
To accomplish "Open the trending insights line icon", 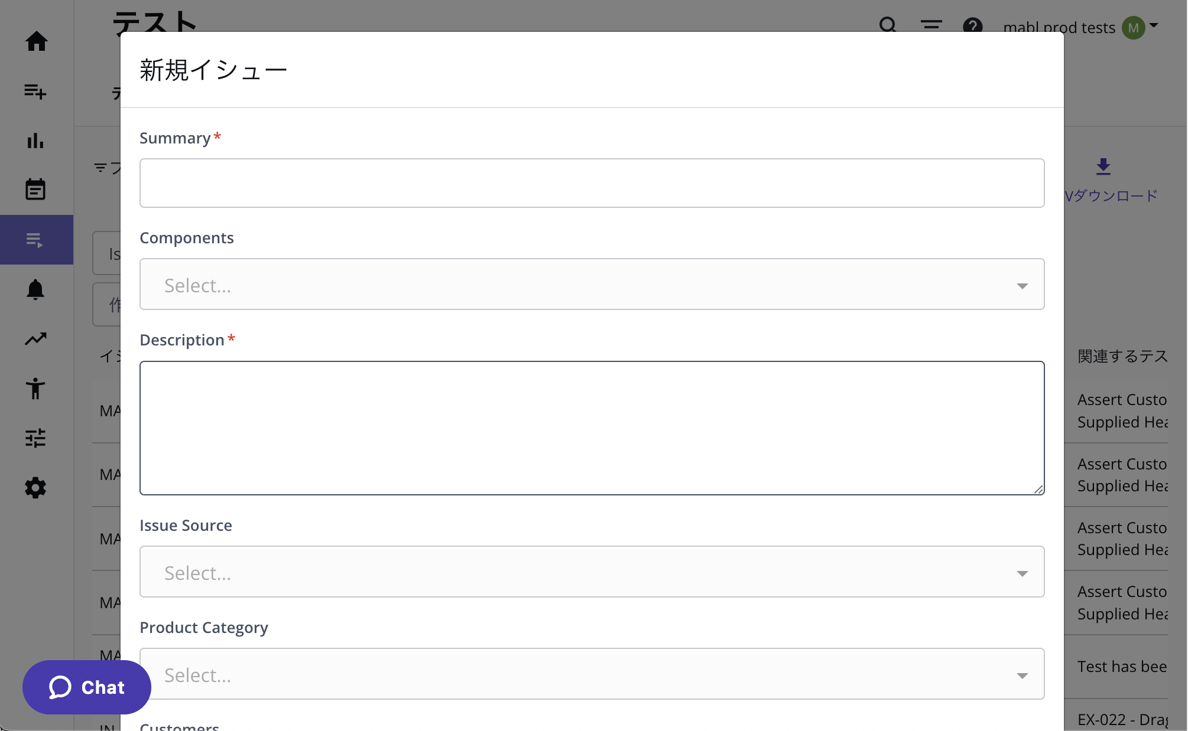I will (35, 339).
